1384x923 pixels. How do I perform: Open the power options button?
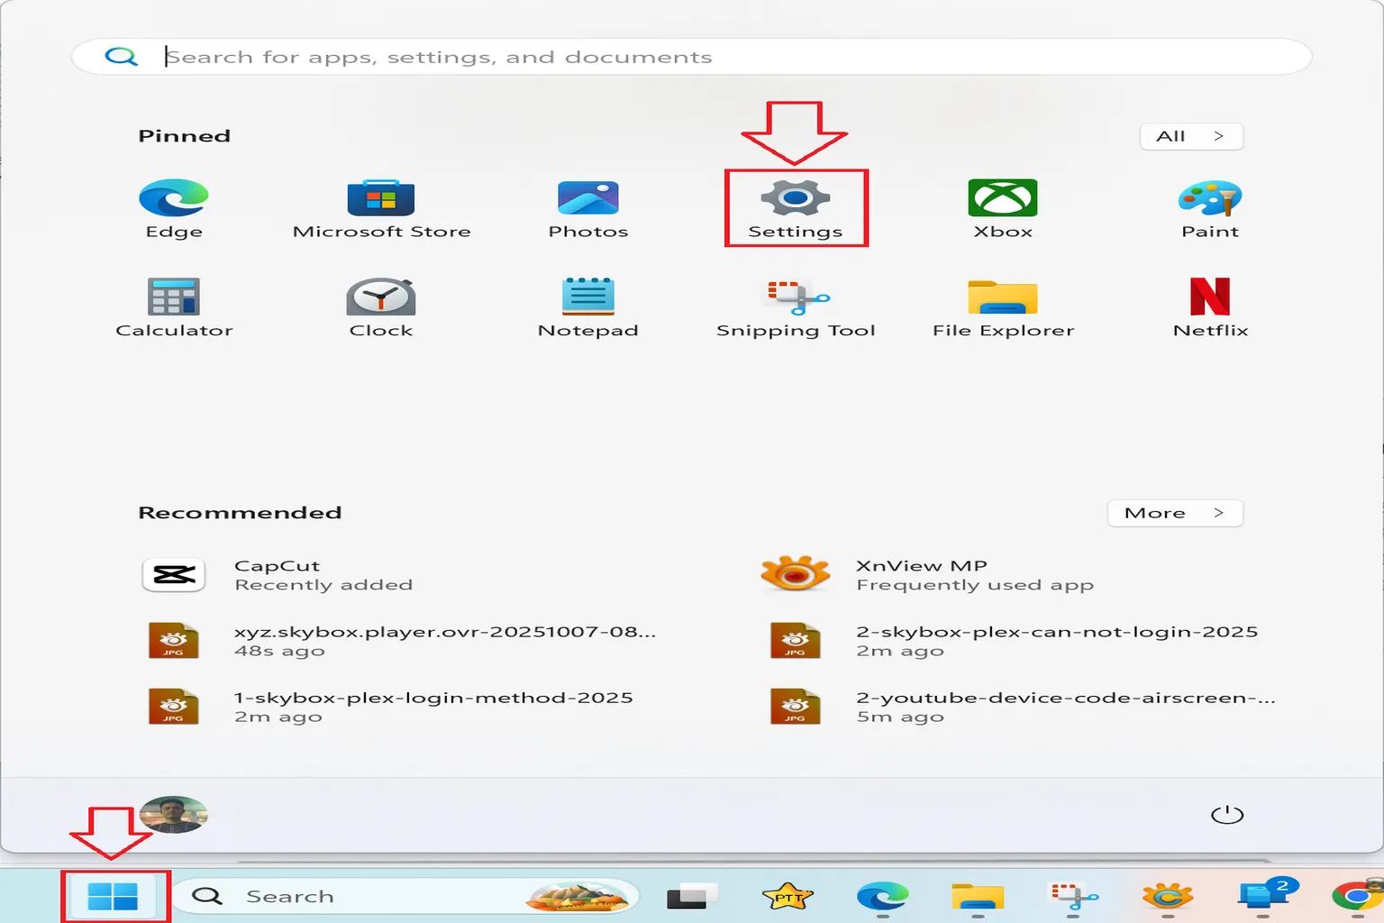(1226, 815)
